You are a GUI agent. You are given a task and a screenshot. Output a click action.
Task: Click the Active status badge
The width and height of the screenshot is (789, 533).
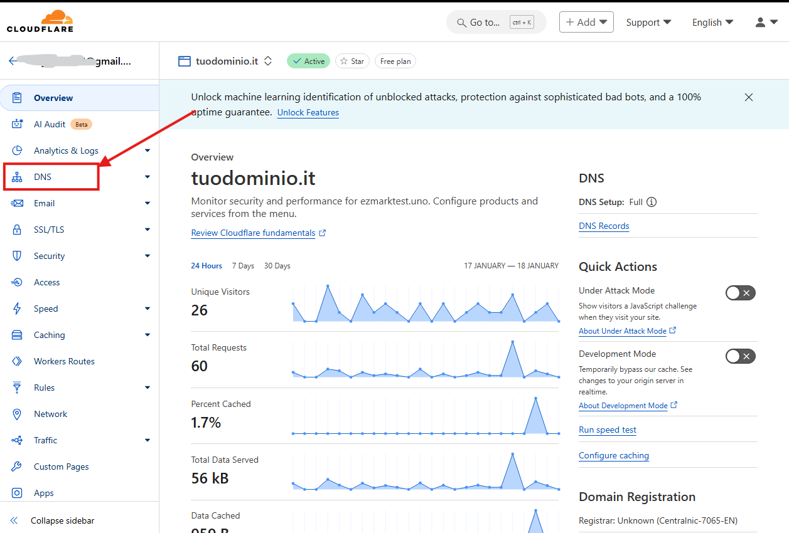(x=308, y=61)
